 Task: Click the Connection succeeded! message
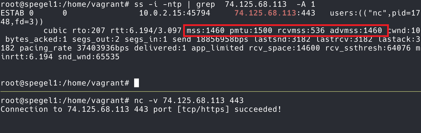141,109
